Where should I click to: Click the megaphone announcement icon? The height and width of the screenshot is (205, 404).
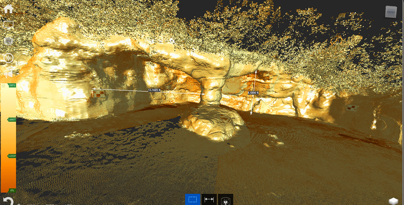click(8, 74)
